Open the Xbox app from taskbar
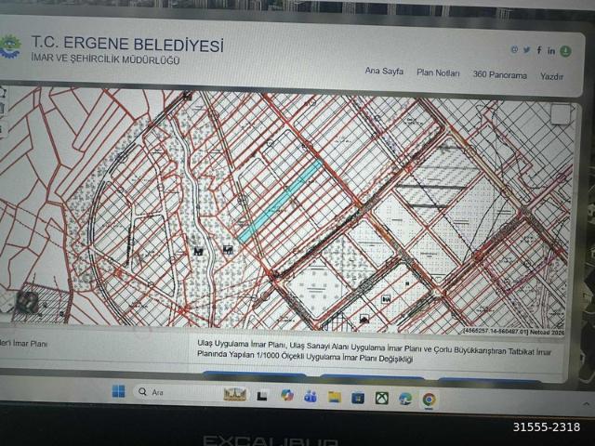 (382, 399)
